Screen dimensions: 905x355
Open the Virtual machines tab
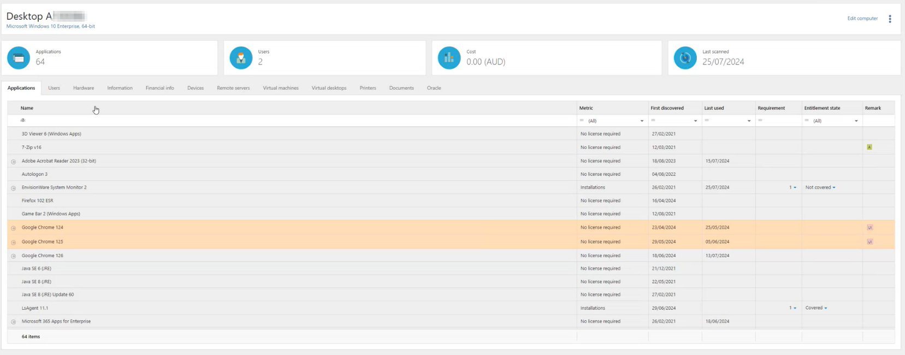pyautogui.click(x=281, y=88)
